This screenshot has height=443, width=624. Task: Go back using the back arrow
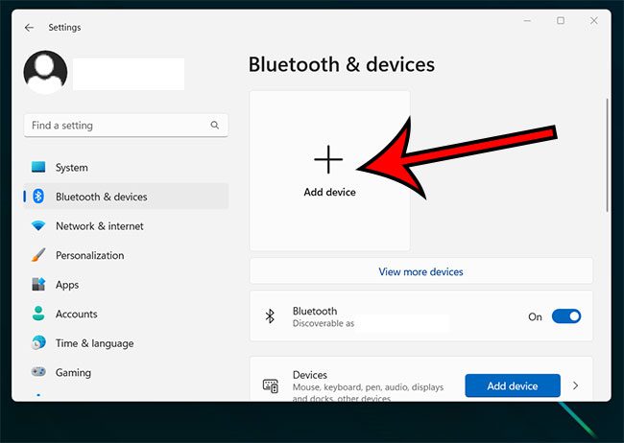click(29, 28)
